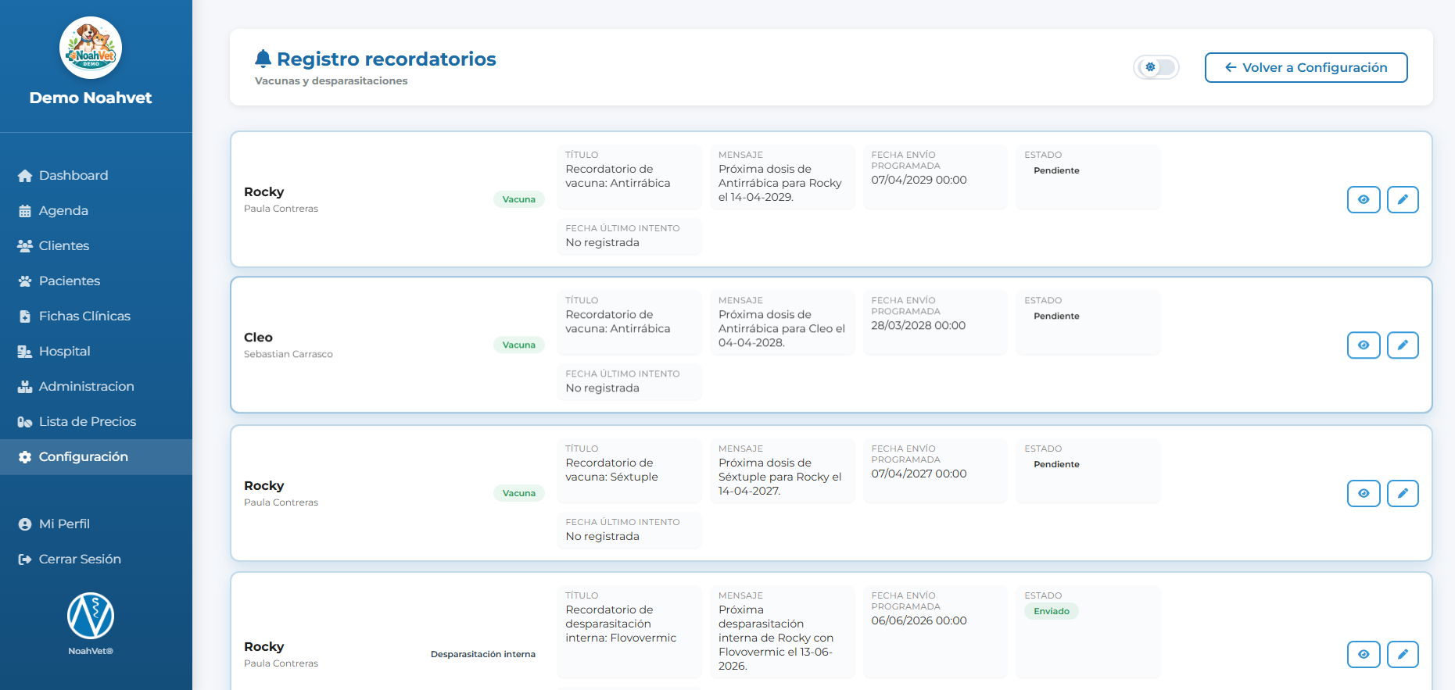The image size is (1455, 690).
Task: Click the Desparasitación interna tag on Rocky's card
Action: coord(483,654)
